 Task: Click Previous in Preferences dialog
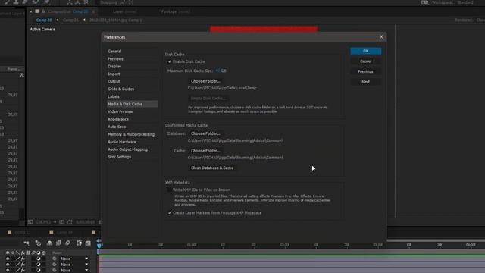(365, 71)
